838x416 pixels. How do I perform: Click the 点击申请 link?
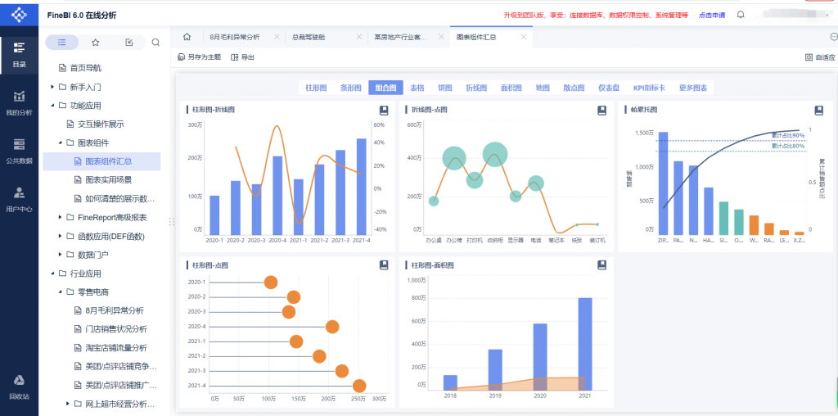pyautogui.click(x=711, y=15)
